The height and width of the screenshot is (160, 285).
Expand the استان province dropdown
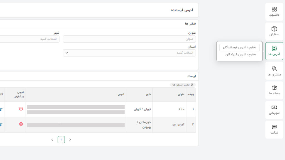(129, 53)
